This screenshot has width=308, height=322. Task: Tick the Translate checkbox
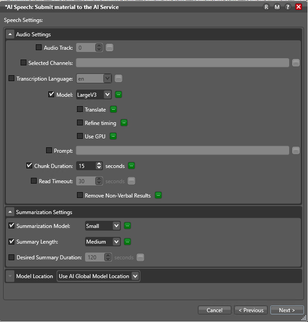[80, 109]
